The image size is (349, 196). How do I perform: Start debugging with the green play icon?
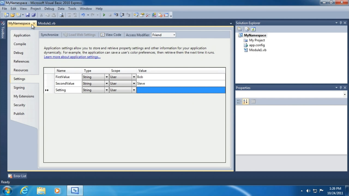(104, 15)
